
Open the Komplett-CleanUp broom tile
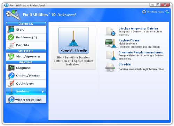click(x=74, y=40)
